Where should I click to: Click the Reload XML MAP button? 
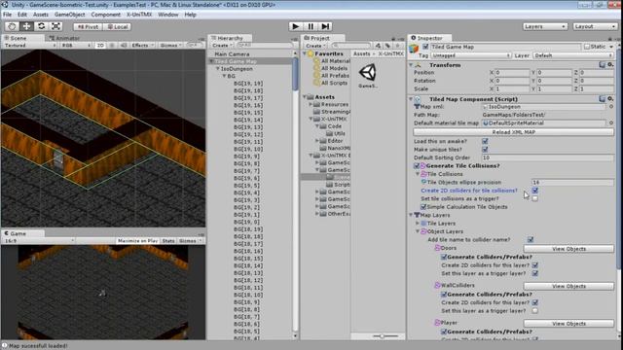coord(513,132)
